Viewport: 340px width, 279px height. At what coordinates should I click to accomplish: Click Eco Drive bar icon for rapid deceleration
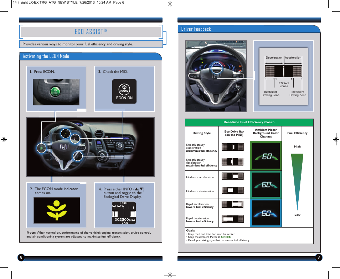point(233,219)
